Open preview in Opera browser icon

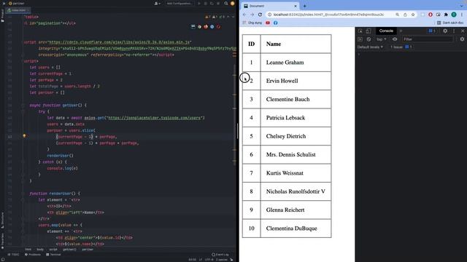point(218,27)
